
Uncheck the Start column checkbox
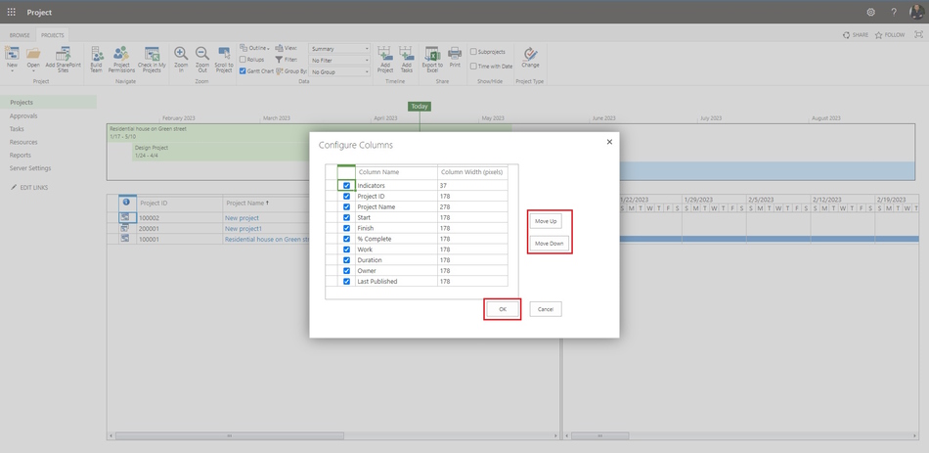pyautogui.click(x=346, y=217)
